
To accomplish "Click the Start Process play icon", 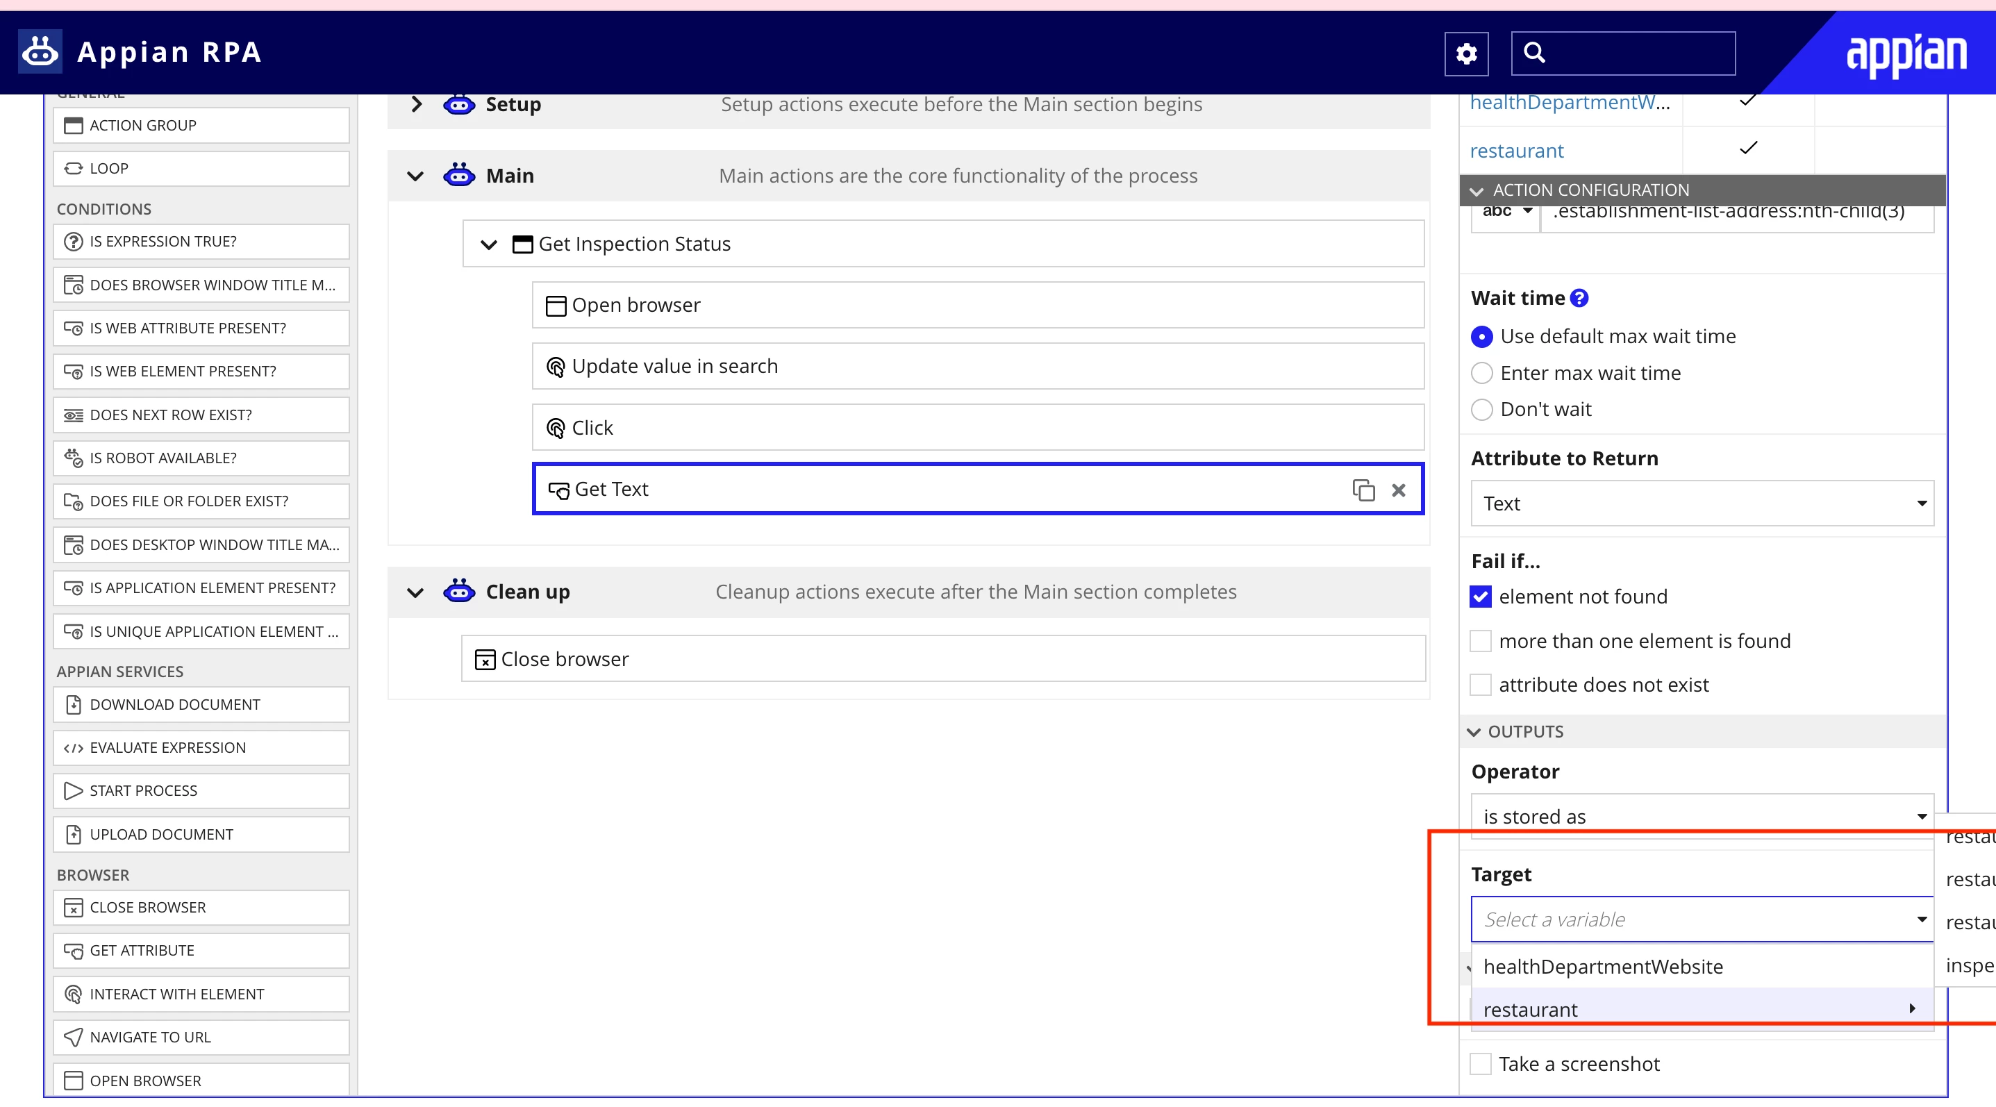I will click(x=74, y=790).
